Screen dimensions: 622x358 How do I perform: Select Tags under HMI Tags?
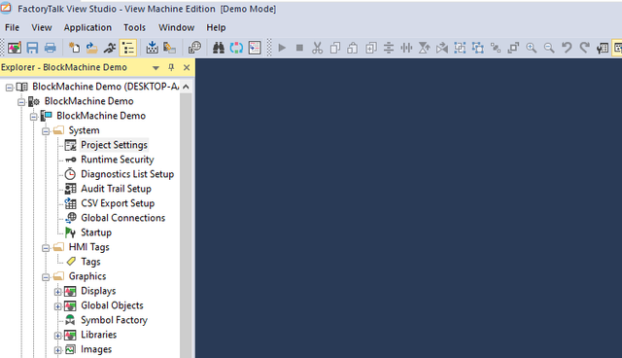click(x=90, y=262)
